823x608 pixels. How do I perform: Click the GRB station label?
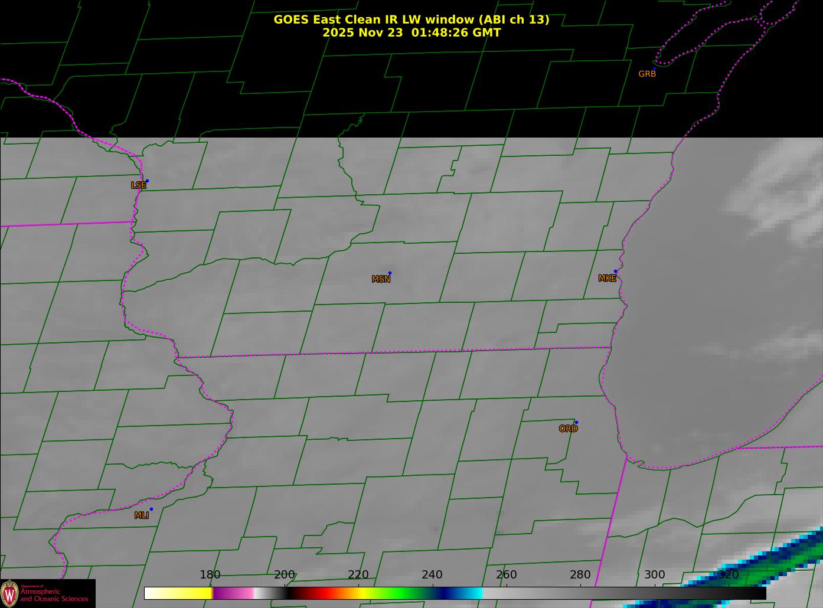click(647, 74)
